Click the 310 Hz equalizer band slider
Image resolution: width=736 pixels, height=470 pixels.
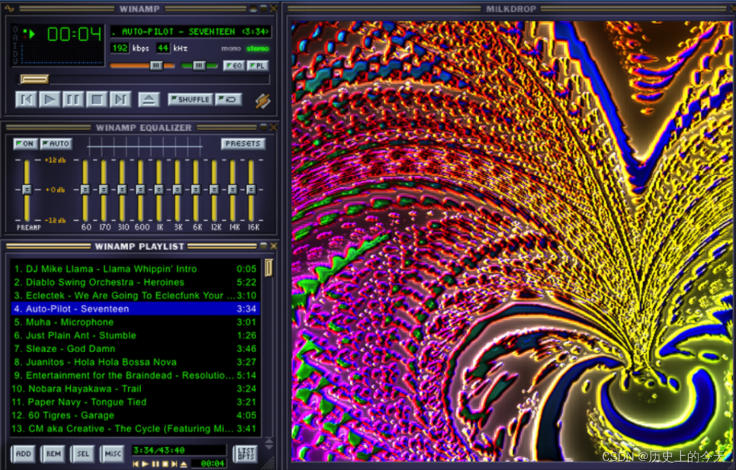122,189
